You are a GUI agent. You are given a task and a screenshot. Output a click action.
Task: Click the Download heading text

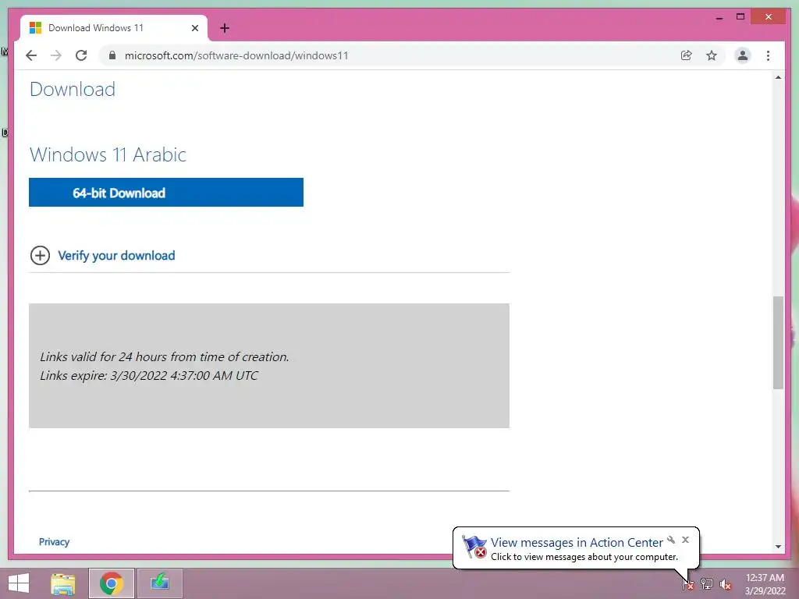(73, 89)
